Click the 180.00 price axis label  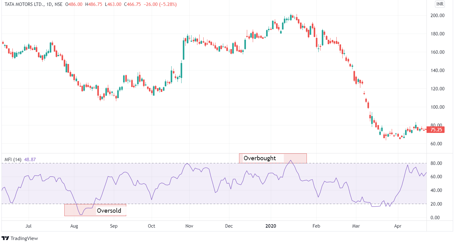[x=438, y=34]
